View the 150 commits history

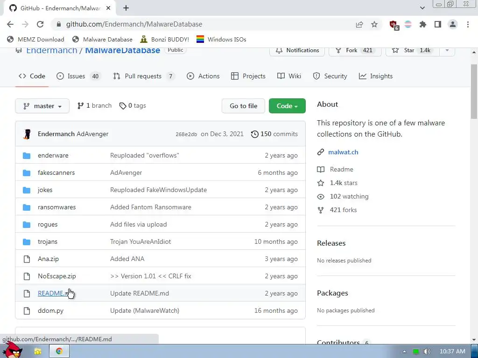click(274, 134)
